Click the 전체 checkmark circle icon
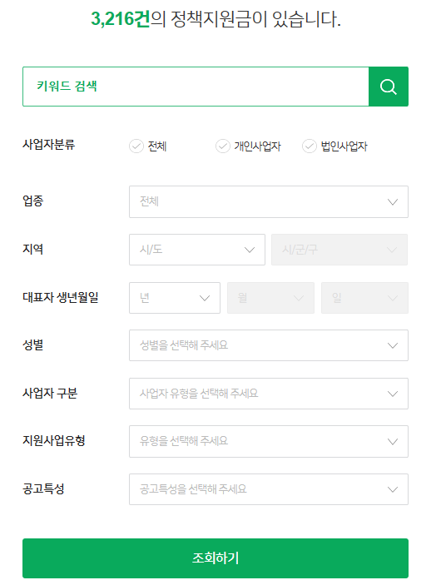This screenshot has height=585, width=441. (136, 146)
